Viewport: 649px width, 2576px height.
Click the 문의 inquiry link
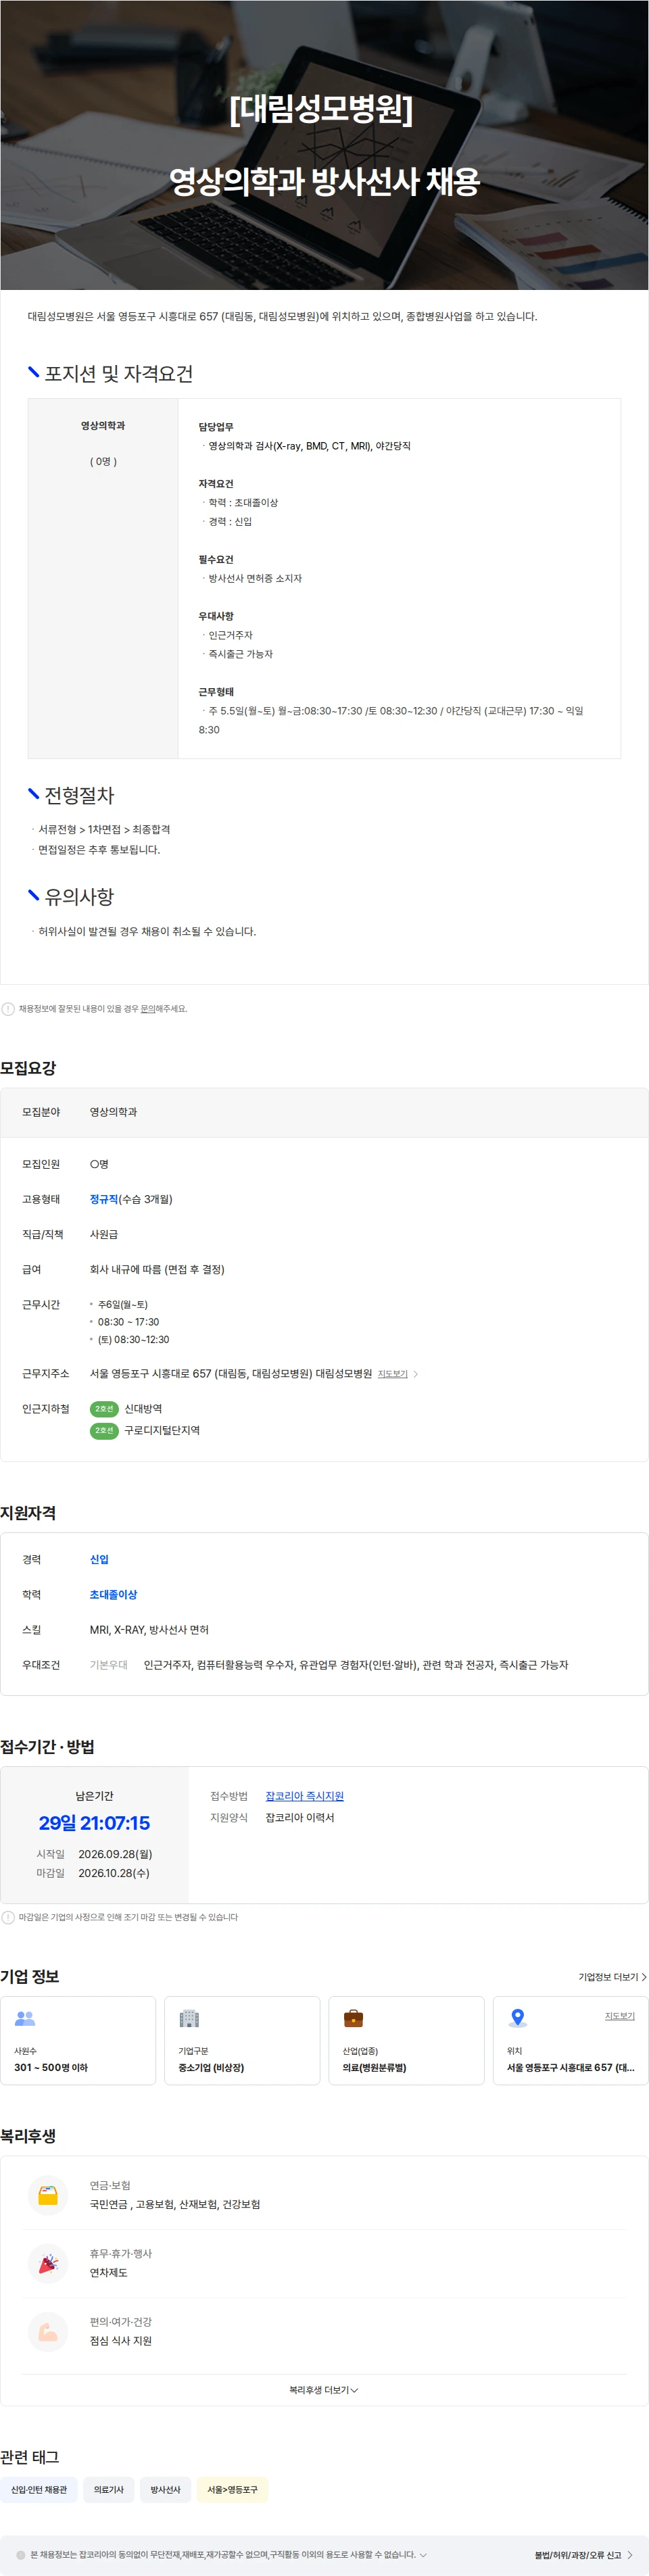tap(148, 1009)
